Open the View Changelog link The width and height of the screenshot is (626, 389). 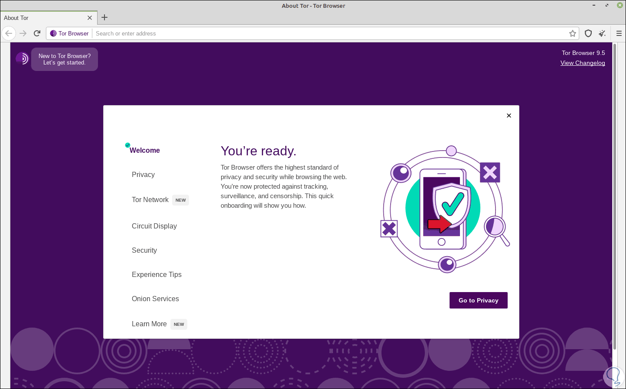pyautogui.click(x=583, y=63)
